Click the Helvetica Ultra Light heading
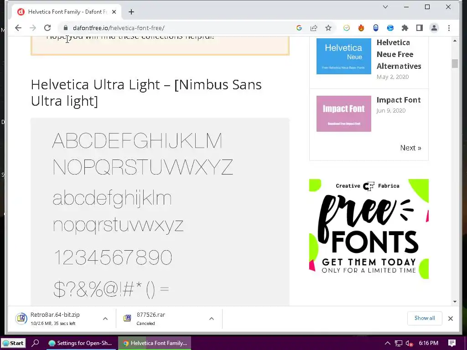The width and height of the screenshot is (467, 350). pyautogui.click(x=146, y=93)
